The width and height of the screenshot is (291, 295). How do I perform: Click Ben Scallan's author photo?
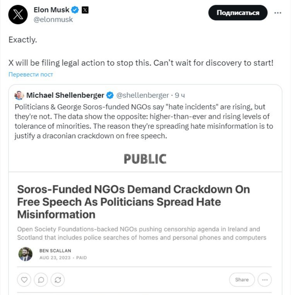click(x=26, y=254)
